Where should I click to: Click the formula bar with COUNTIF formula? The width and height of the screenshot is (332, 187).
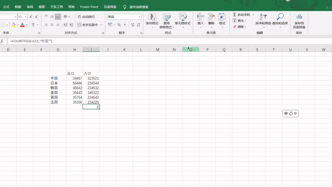[170, 41]
